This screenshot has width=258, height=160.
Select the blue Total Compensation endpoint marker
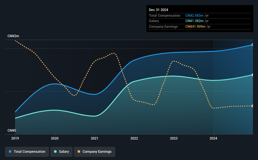(253, 45)
